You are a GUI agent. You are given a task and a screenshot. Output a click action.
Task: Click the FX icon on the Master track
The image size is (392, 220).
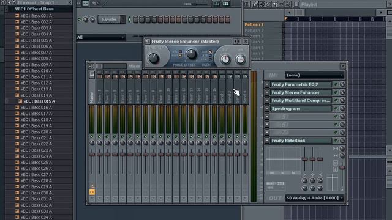(x=92, y=192)
